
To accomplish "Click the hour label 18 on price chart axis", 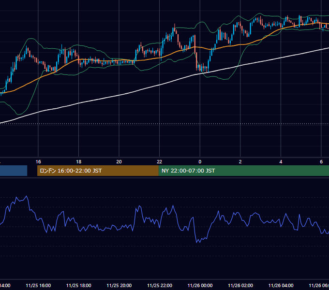I will pyautogui.click(x=78, y=162).
